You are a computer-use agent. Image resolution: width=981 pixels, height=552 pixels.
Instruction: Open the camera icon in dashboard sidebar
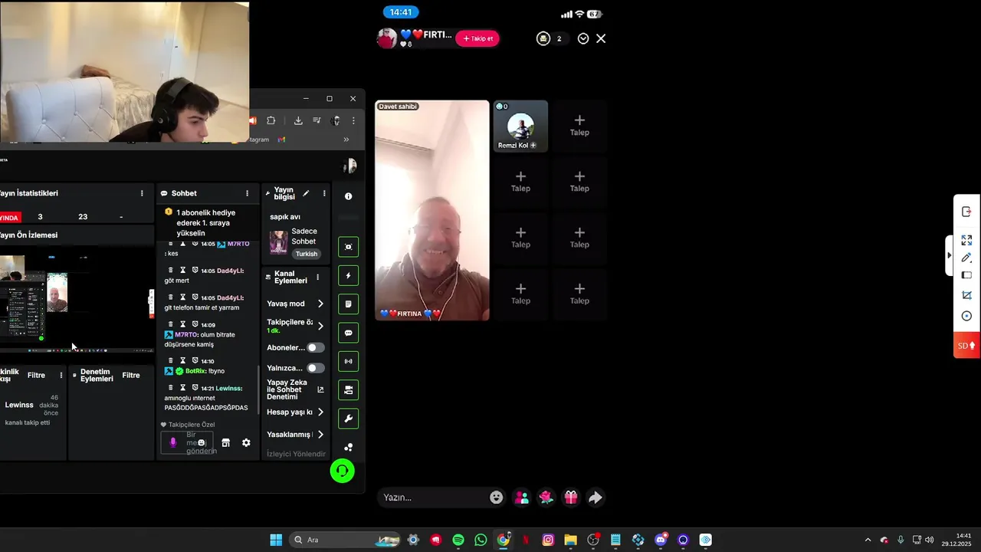(348, 389)
